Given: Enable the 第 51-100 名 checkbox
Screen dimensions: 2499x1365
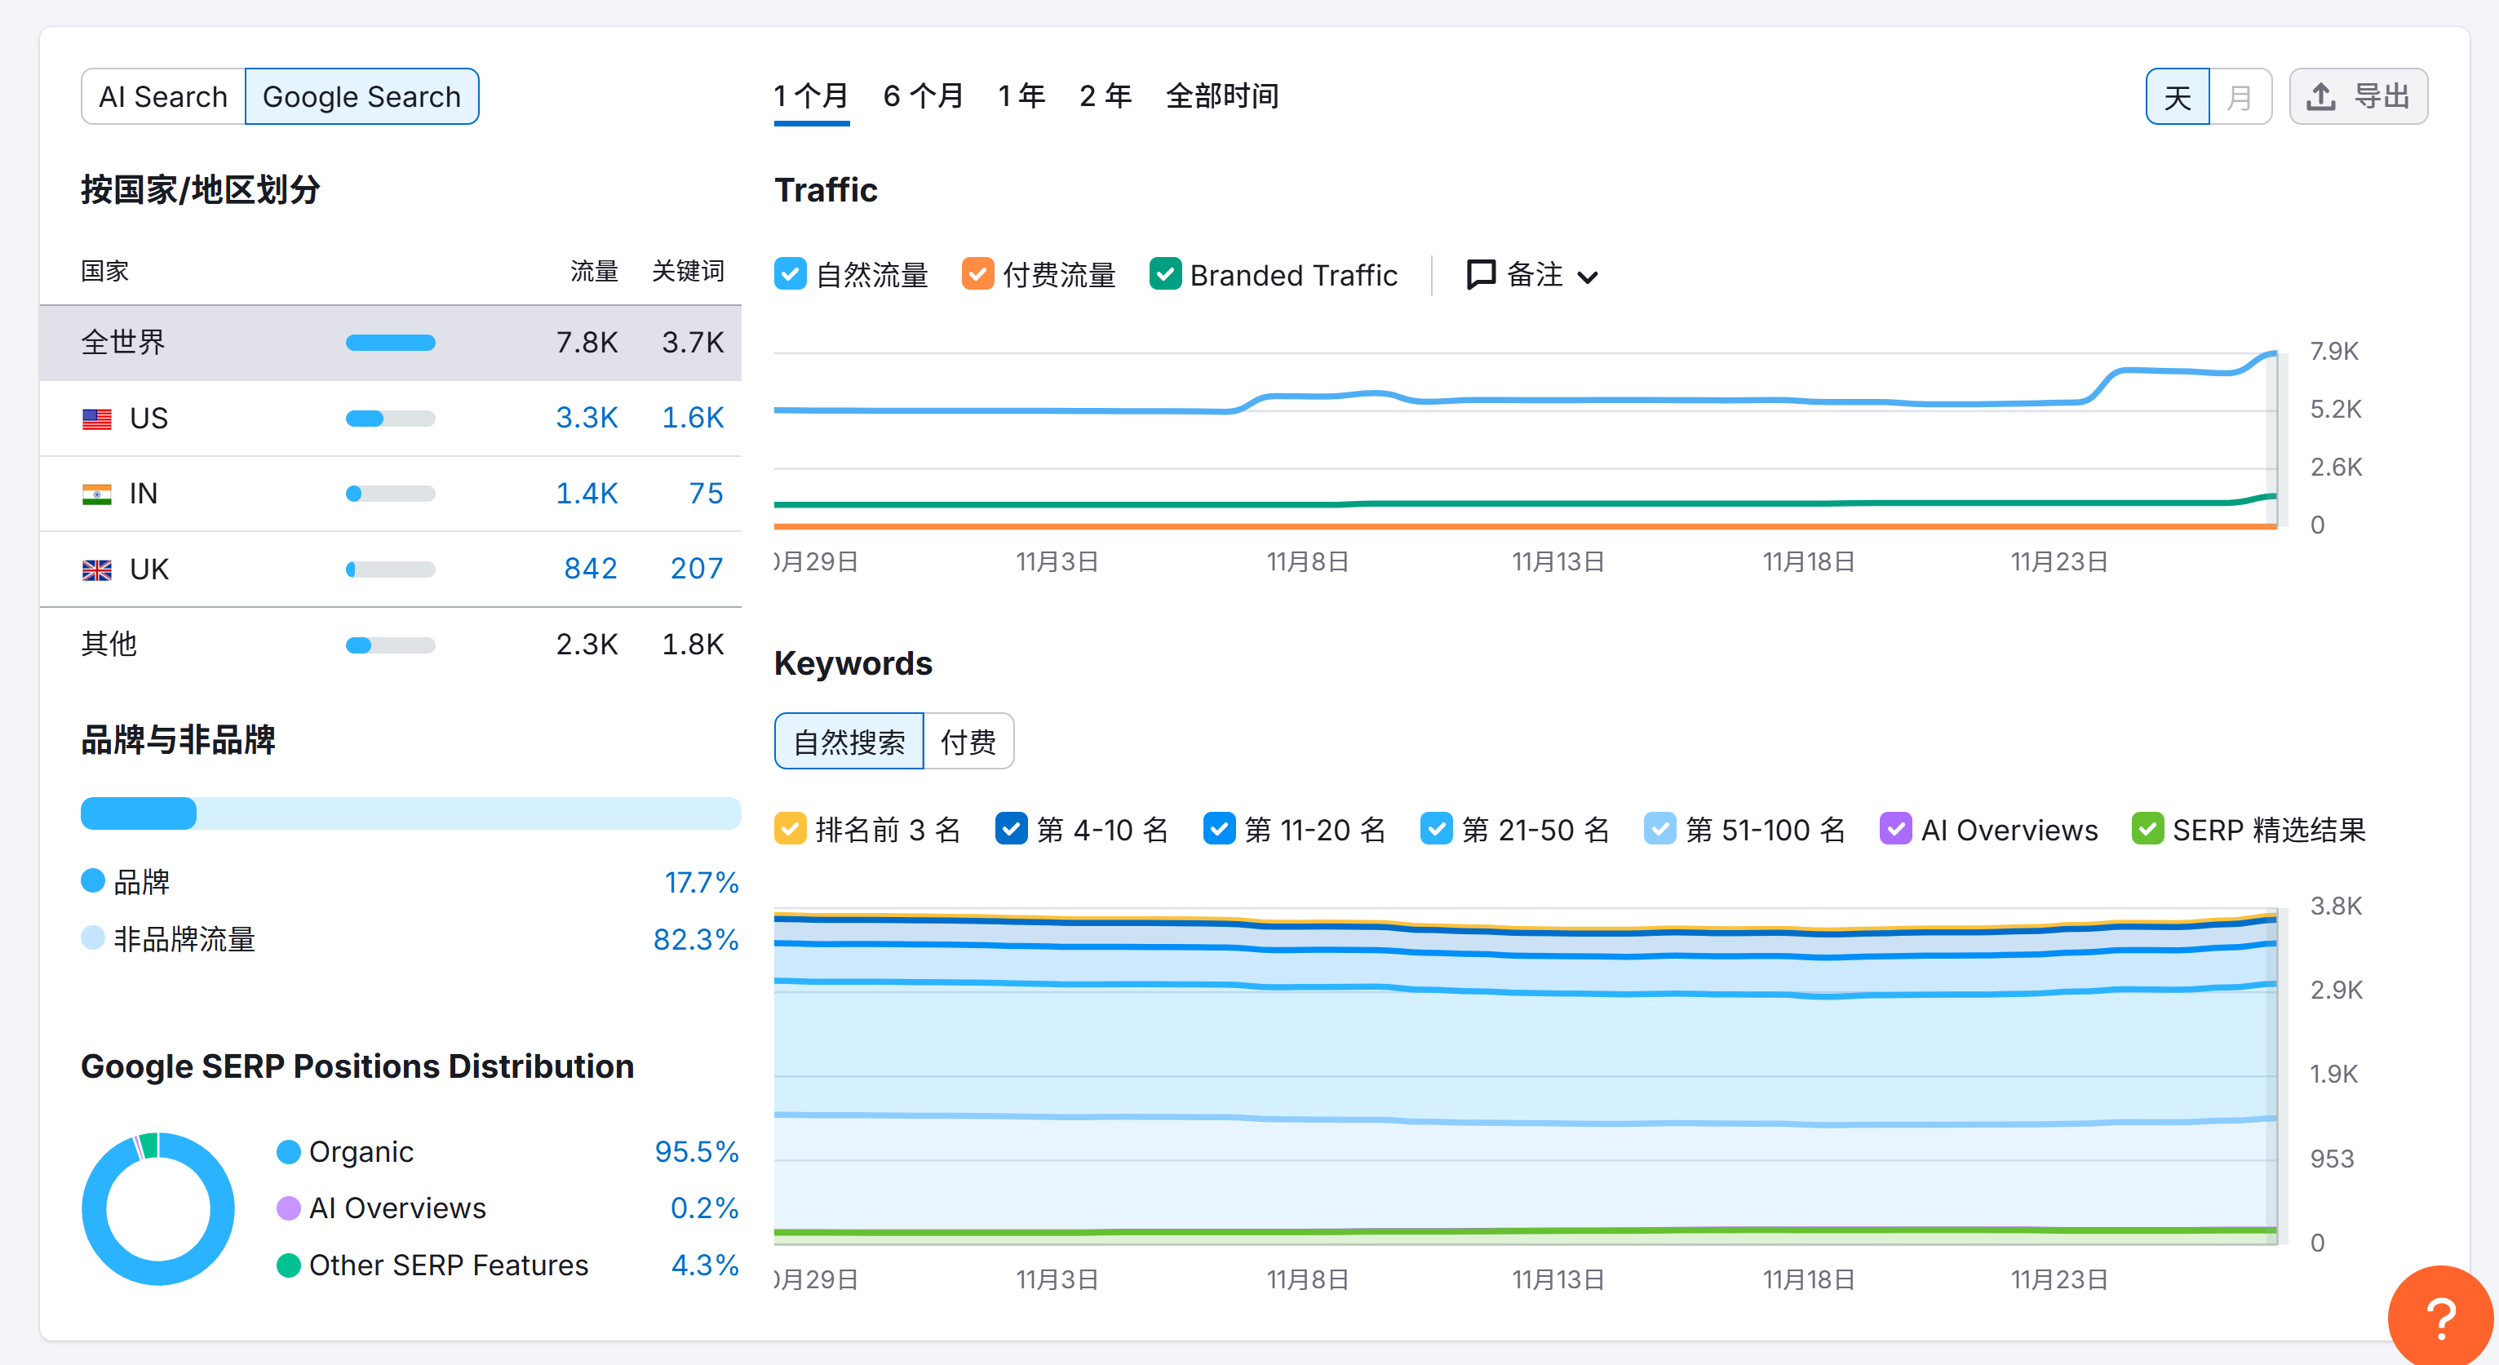Looking at the screenshot, I should coord(1661,828).
